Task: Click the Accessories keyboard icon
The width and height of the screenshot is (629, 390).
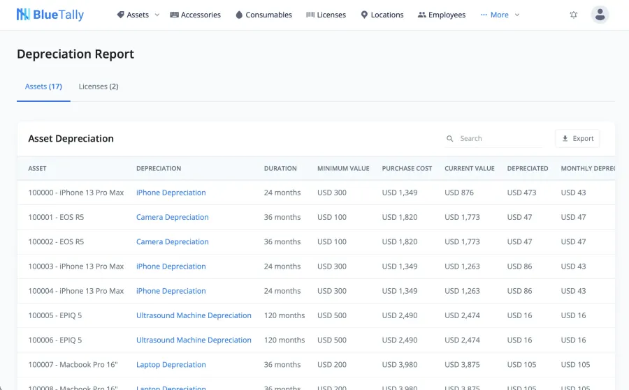Action: 174,15
